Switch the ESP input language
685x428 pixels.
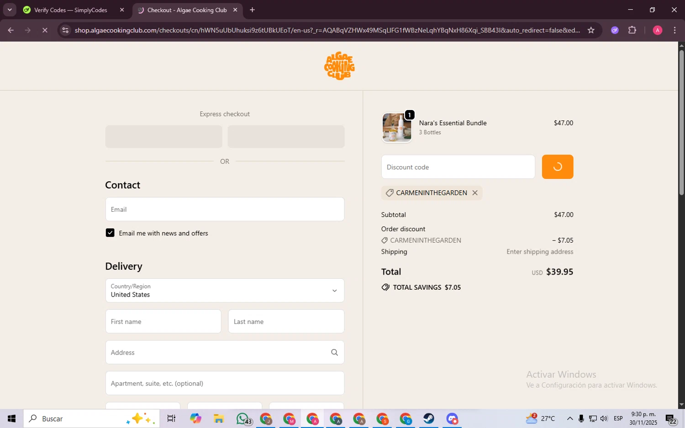(618, 418)
